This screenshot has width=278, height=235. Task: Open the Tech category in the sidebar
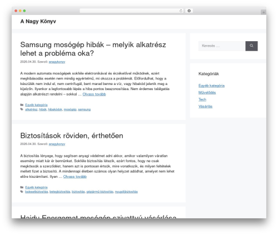[x=202, y=99]
